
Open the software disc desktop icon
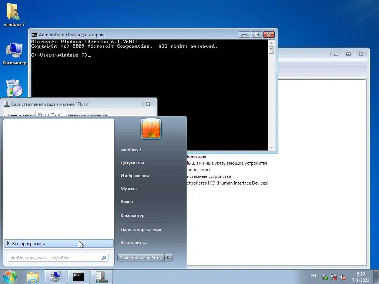coord(14,88)
